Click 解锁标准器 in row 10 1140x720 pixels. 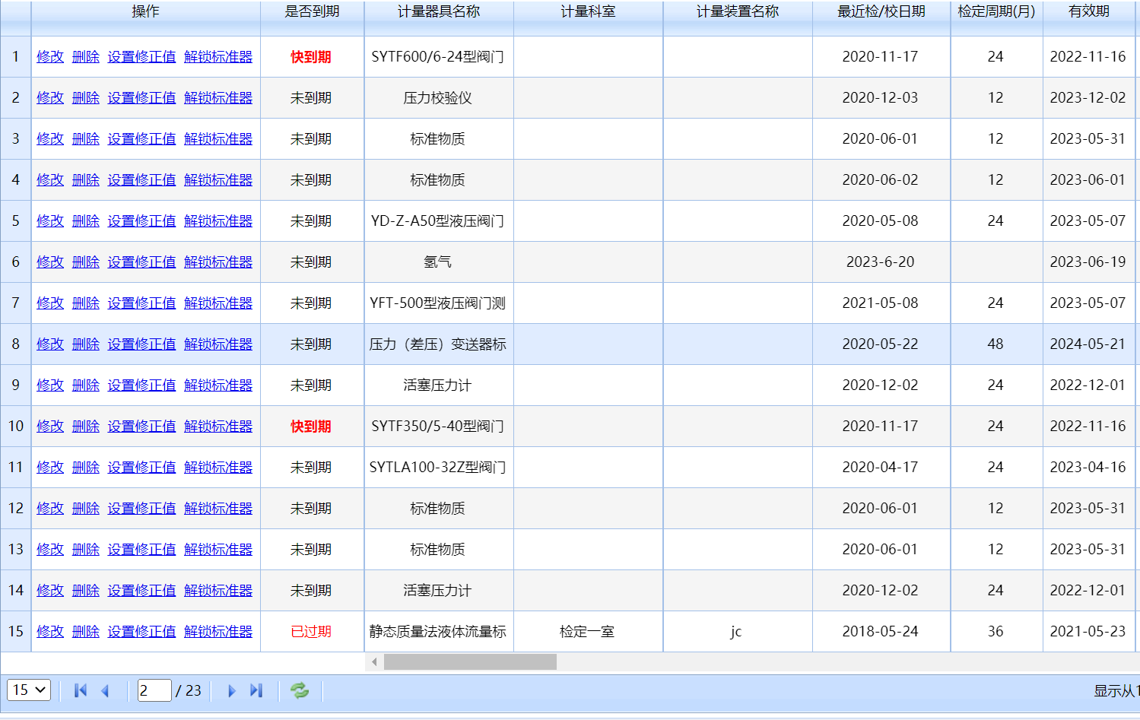(x=218, y=427)
